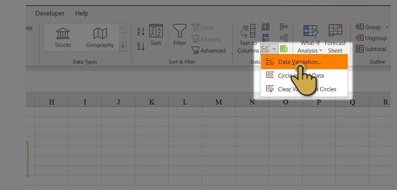Click the Subtotal button
Screen dimensions: 397x190
coord(371,49)
